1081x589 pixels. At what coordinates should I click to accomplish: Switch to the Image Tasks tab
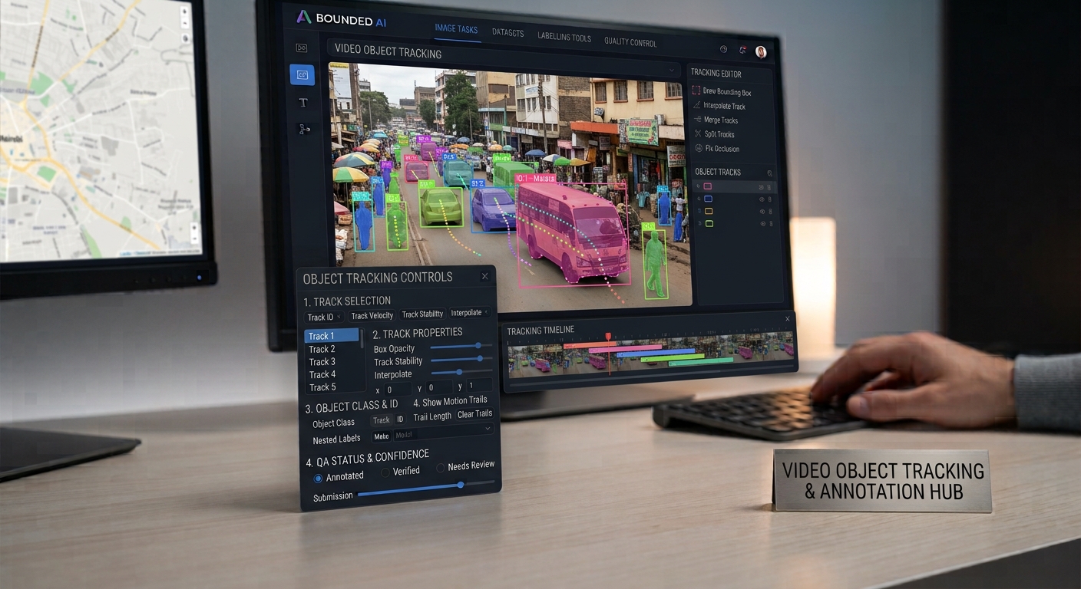coord(456,30)
